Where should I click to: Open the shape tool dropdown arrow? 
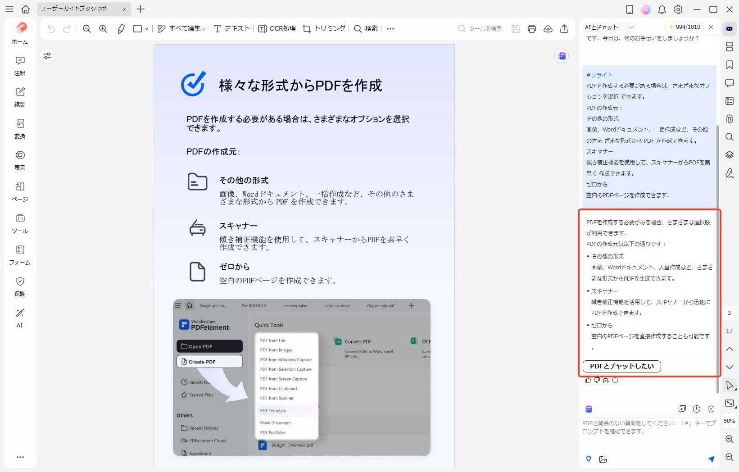pos(147,28)
